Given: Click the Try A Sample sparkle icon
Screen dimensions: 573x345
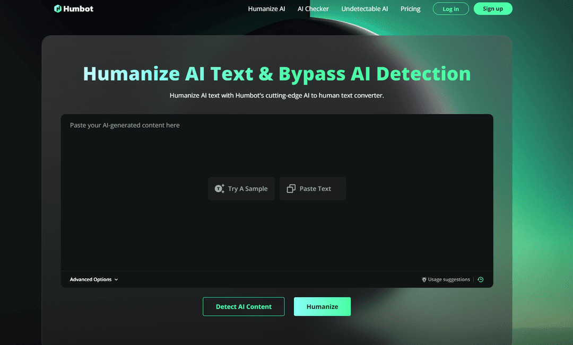Looking at the screenshot, I should click(x=219, y=188).
